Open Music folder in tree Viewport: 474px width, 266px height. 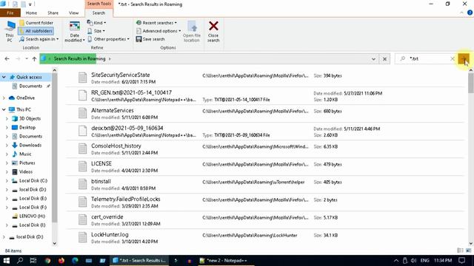point(25,154)
